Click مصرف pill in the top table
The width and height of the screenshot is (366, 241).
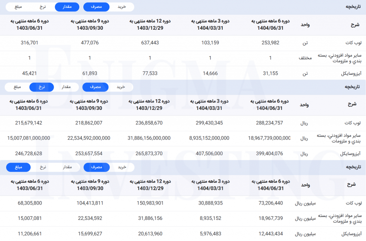[x=96, y=7]
